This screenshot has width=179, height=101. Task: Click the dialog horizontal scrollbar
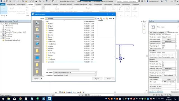pyautogui.click(x=63, y=70)
